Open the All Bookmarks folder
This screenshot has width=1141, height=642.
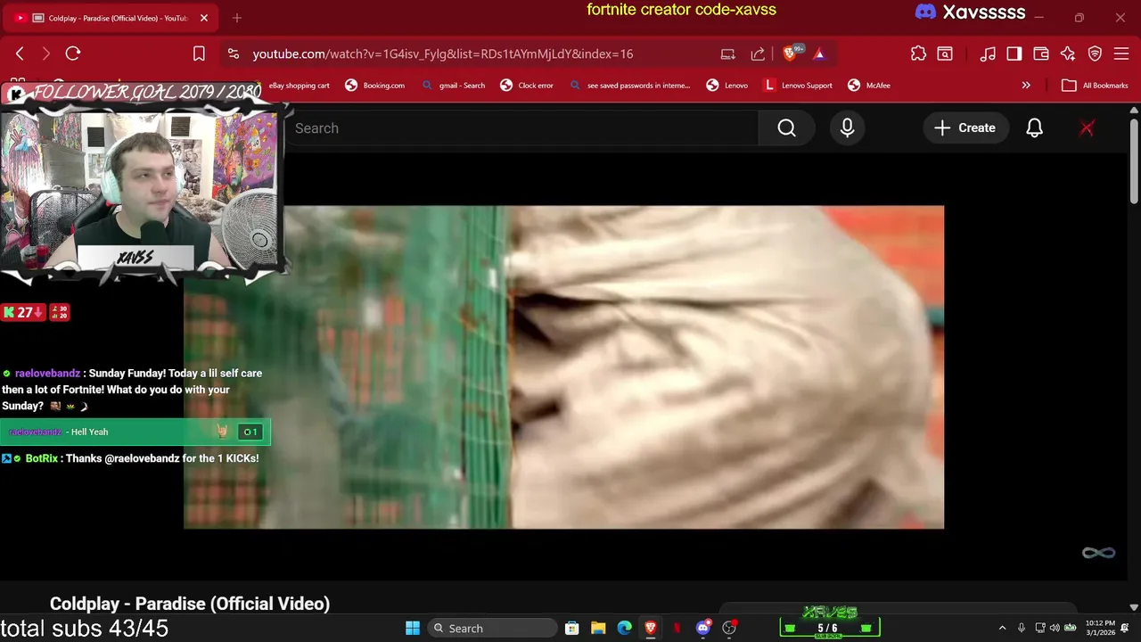[x=1095, y=86]
